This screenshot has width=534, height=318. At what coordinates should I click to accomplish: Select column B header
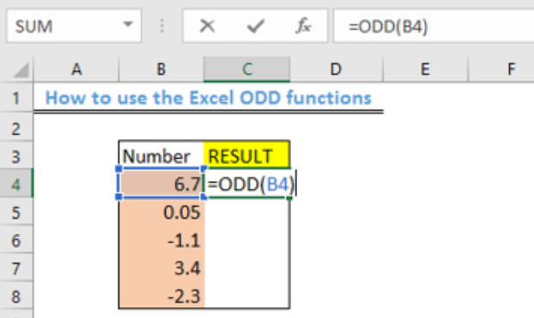(x=161, y=69)
